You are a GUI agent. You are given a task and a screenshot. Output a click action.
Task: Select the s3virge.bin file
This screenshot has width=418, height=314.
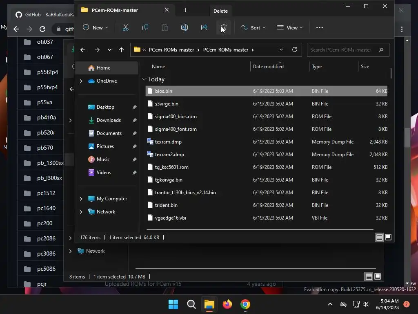[x=266, y=103]
